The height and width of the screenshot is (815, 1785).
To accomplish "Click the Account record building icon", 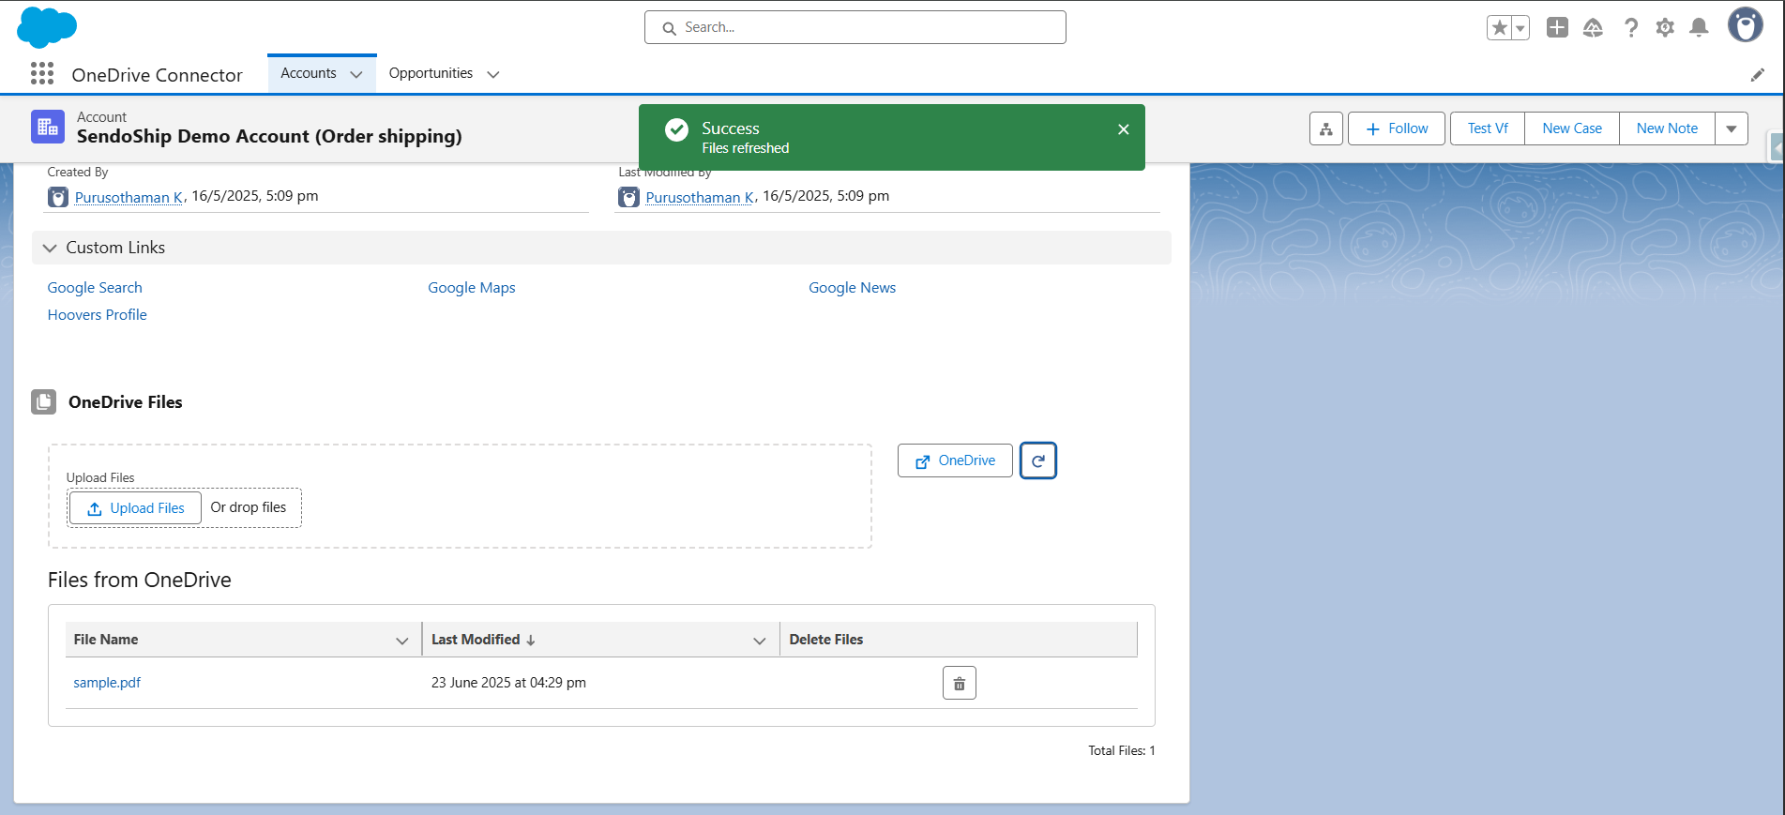I will 48,127.
